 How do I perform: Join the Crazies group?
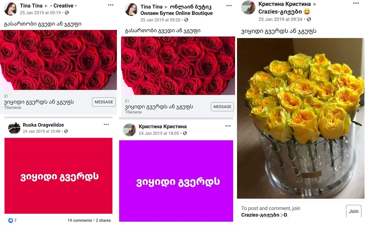354,211
